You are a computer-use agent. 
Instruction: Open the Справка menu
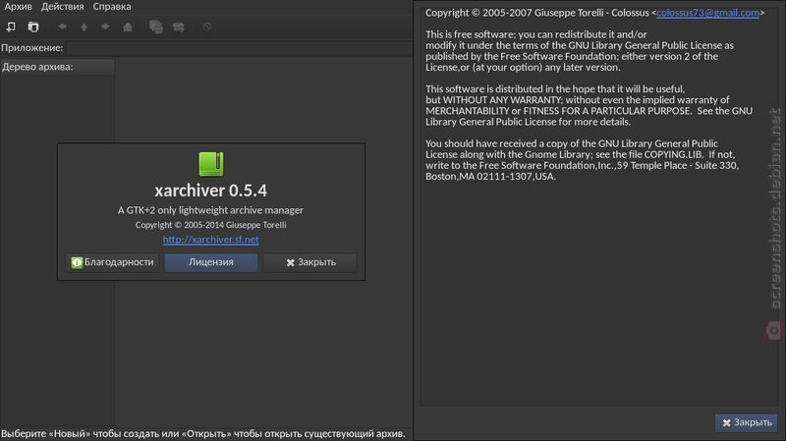[x=112, y=7]
